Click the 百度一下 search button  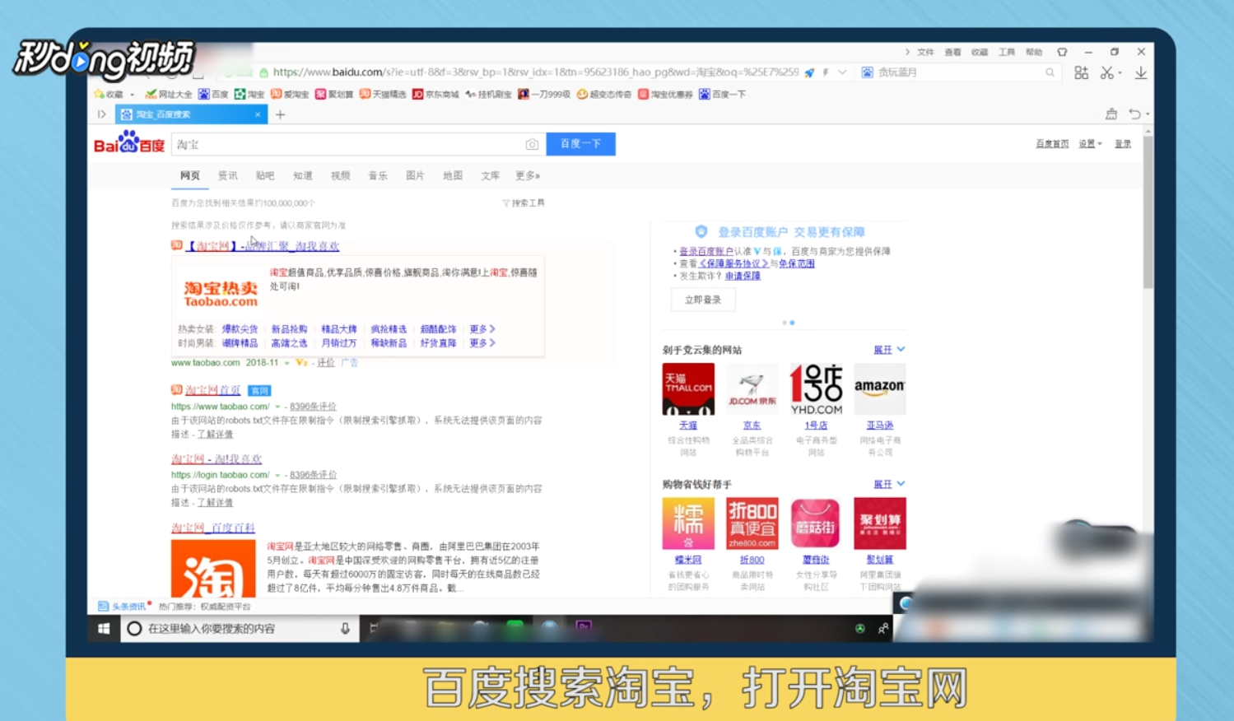[580, 143]
